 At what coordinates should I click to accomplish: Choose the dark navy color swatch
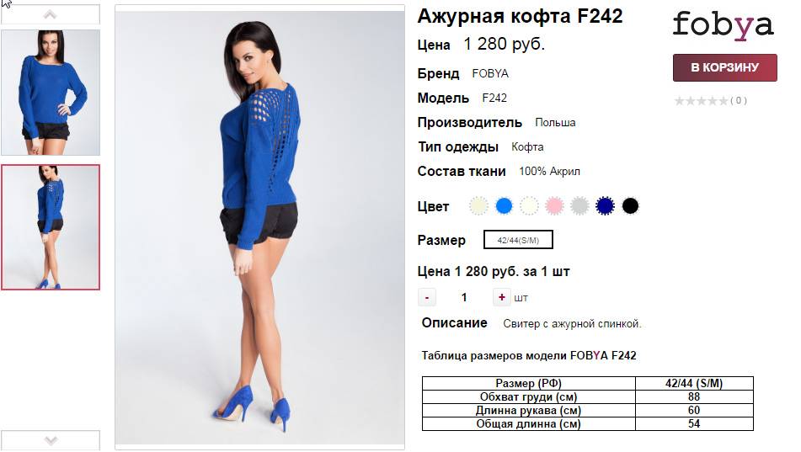tap(605, 206)
